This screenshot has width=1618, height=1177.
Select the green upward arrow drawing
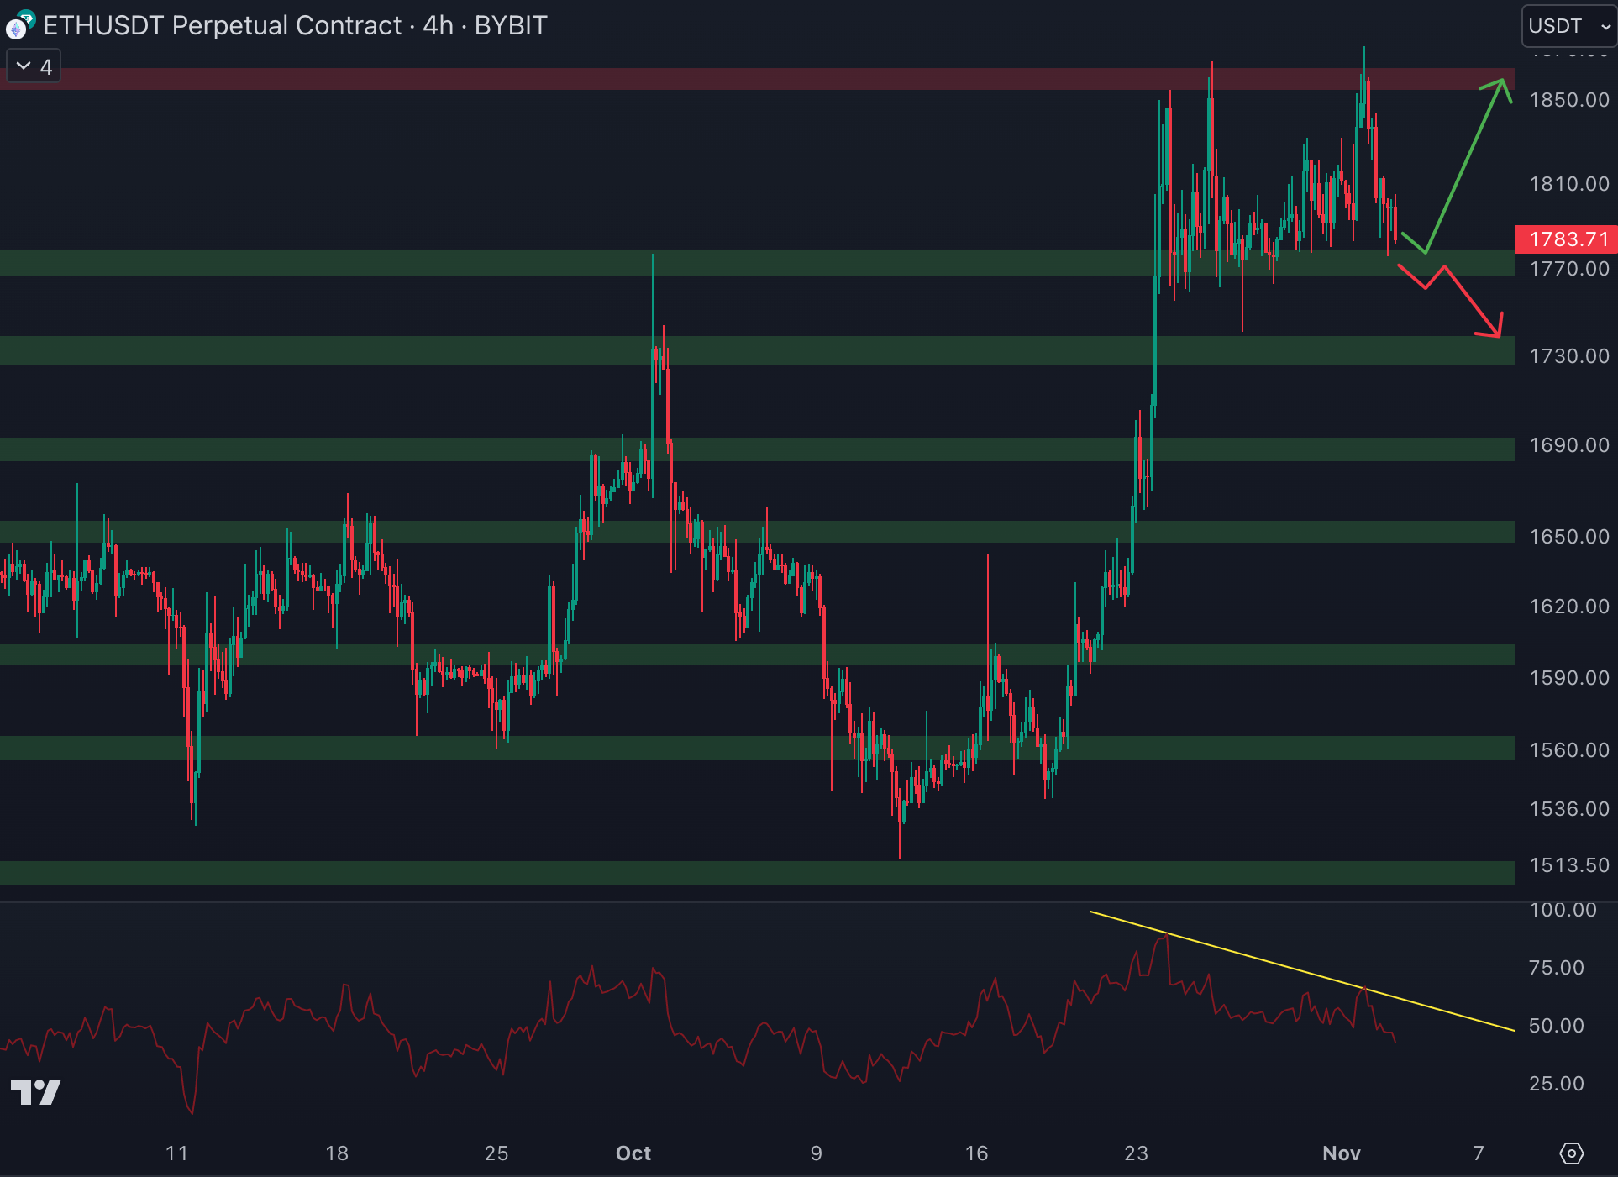coord(1464,168)
